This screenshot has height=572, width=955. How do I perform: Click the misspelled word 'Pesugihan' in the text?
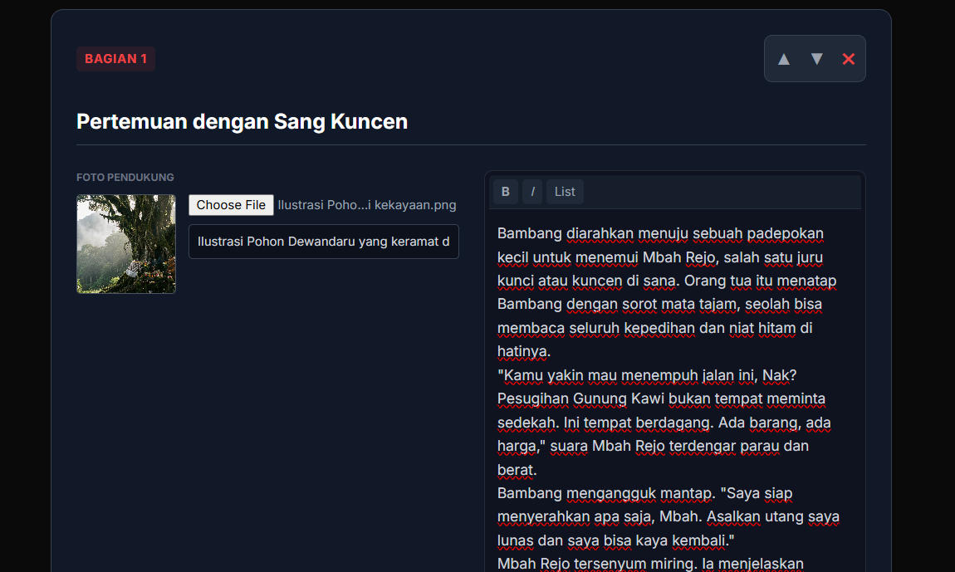click(x=533, y=399)
